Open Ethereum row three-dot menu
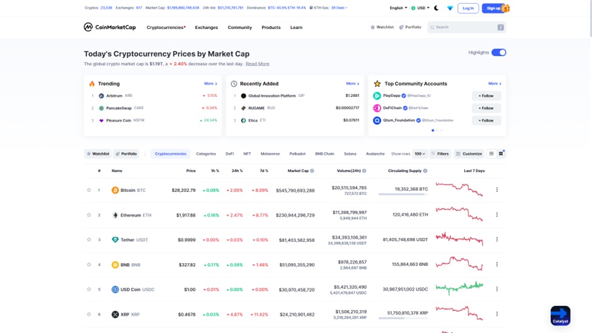The width and height of the screenshot is (592, 333). pos(497,215)
